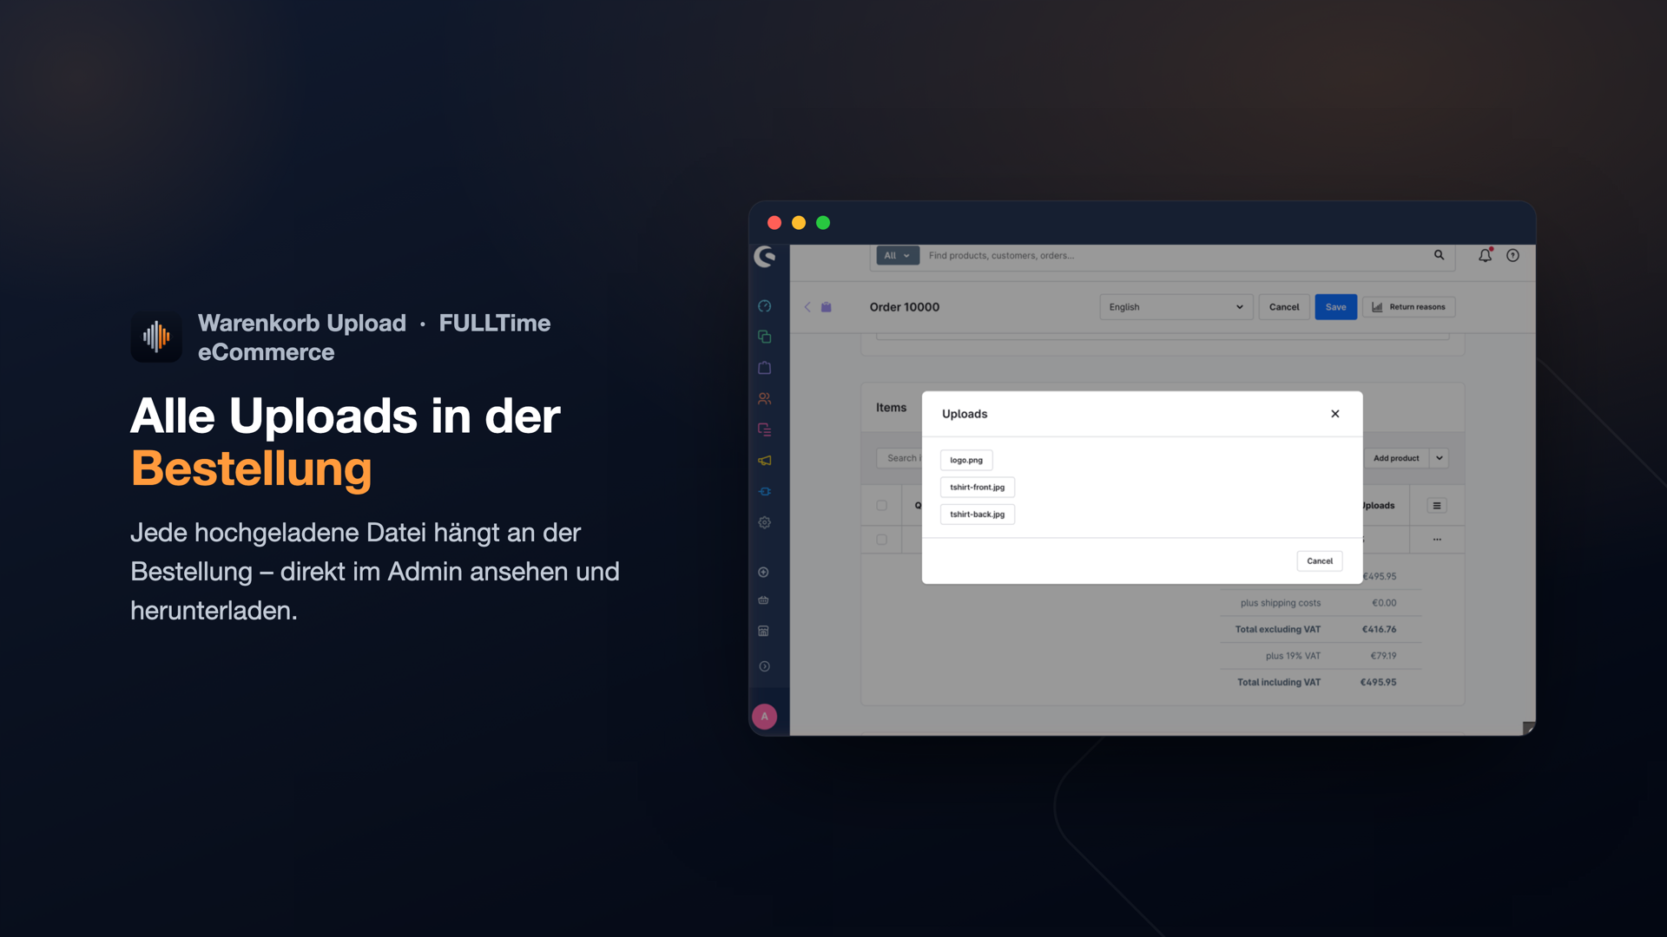Click the 'Total excluding VAT' label

click(1278, 630)
